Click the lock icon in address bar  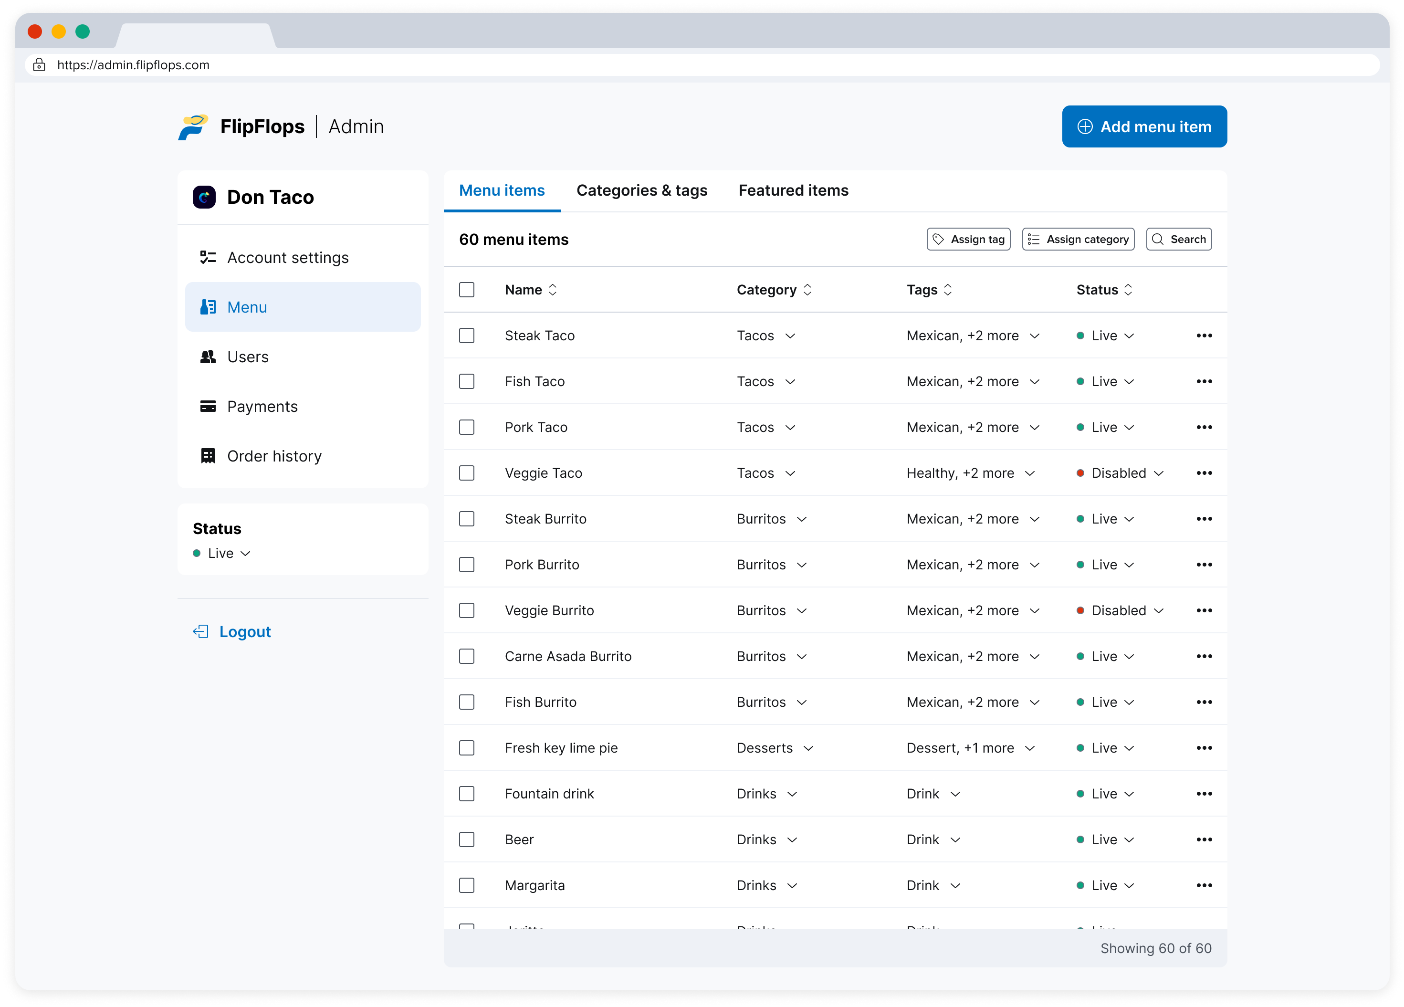point(39,65)
